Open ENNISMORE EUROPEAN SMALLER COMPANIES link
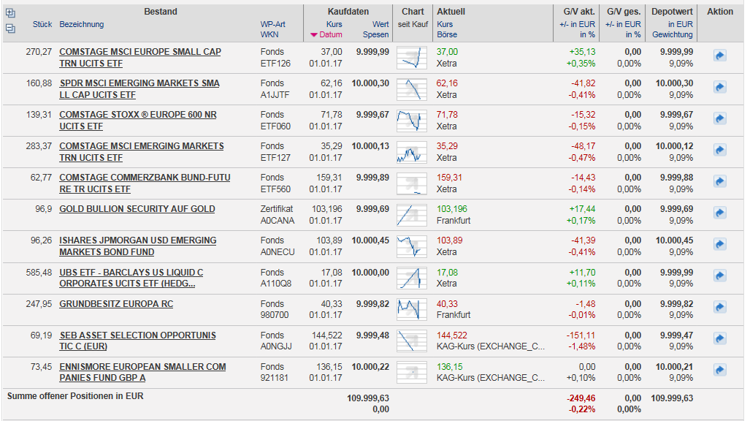The height and width of the screenshot is (421, 750). (x=142, y=372)
